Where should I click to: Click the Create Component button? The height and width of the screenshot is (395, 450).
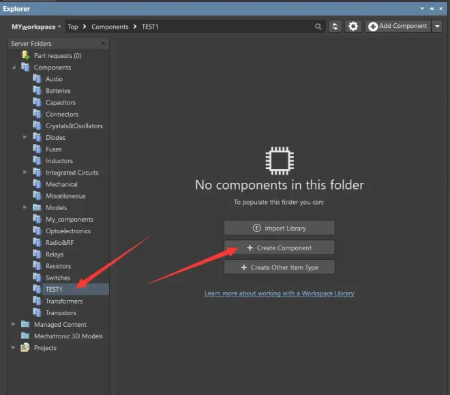point(280,248)
